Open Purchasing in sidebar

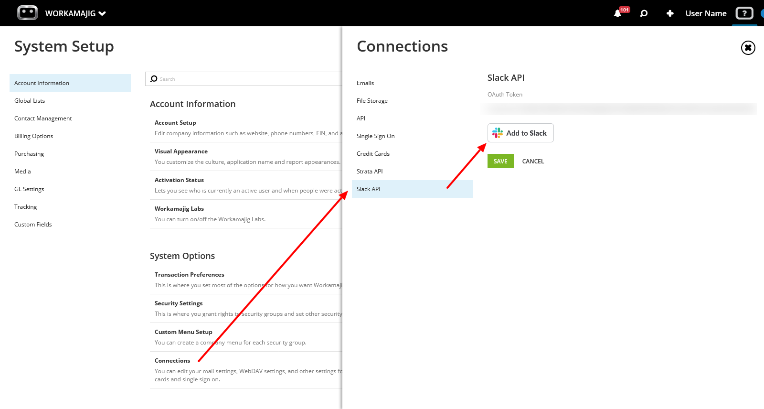click(x=70, y=154)
